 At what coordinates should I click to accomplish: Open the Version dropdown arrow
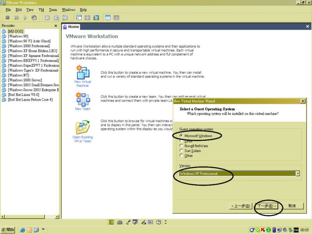(298, 174)
